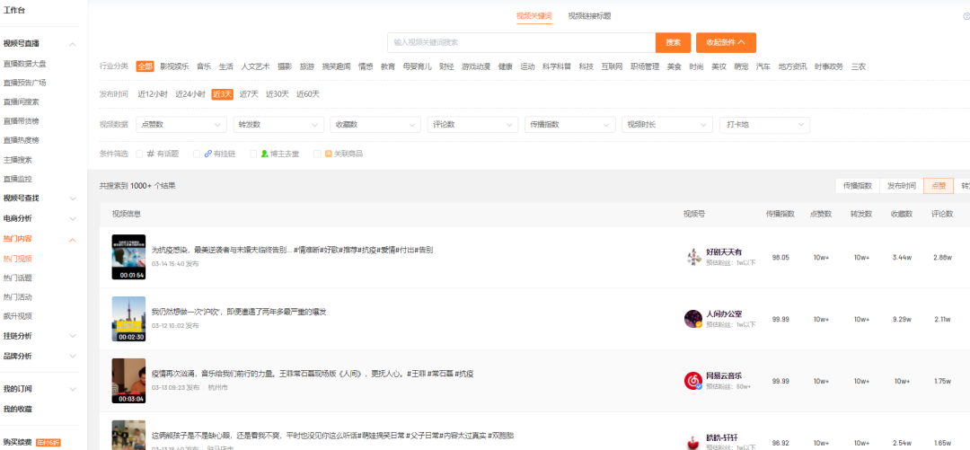This screenshot has width=970, height=450.
Task: Sort results by 点赞 tab
Action: click(939, 186)
